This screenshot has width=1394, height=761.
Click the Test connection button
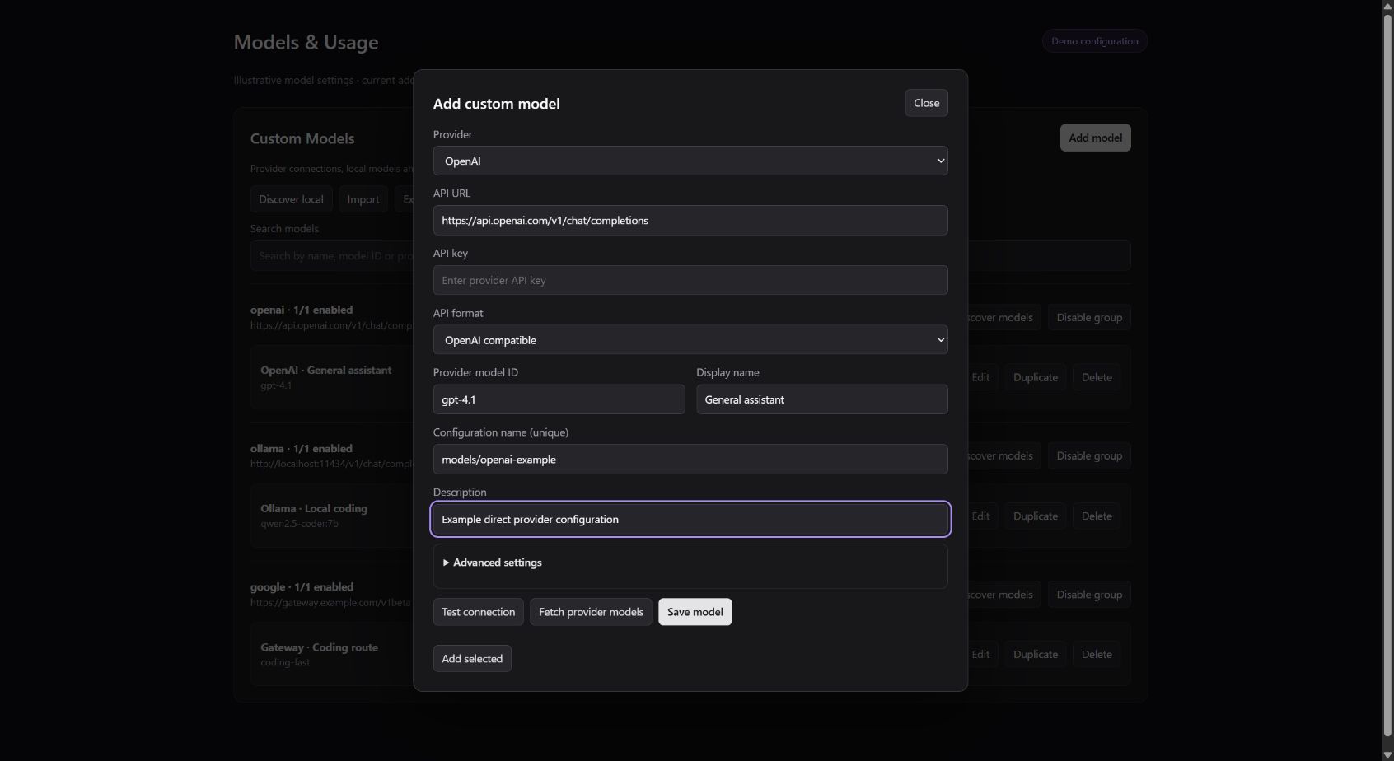pos(478,612)
